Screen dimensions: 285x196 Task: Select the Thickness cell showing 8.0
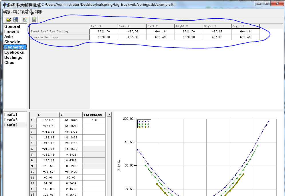tap(94, 120)
